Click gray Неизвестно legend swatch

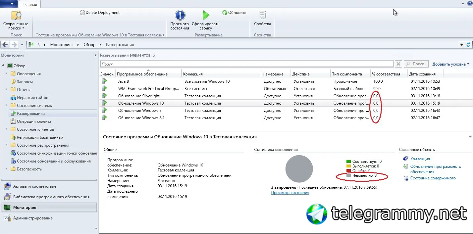[x=348, y=175]
